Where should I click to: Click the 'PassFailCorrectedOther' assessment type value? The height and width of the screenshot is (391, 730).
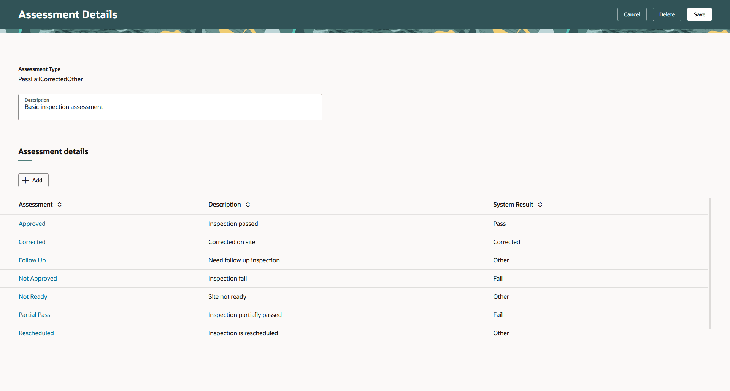click(x=51, y=79)
